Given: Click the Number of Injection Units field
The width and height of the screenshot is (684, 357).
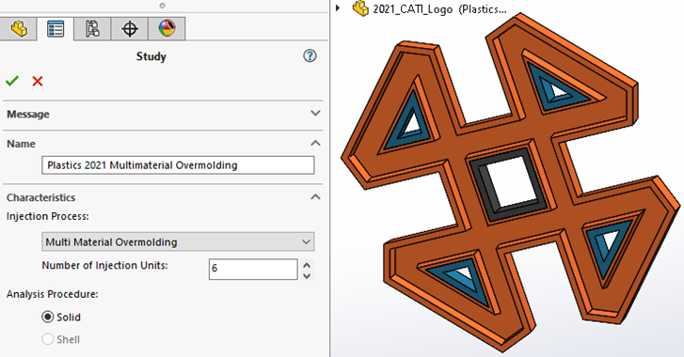Looking at the screenshot, I should [253, 269].
